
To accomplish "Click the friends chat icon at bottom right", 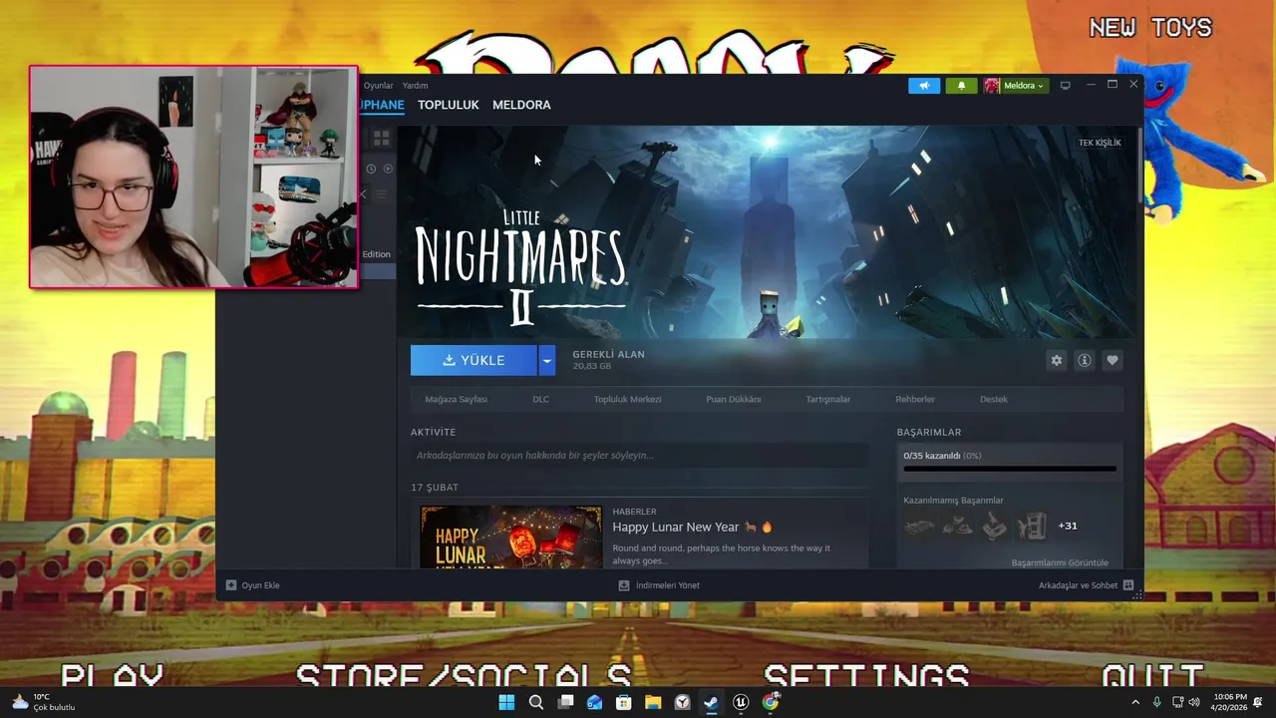I will point(1128,585).
